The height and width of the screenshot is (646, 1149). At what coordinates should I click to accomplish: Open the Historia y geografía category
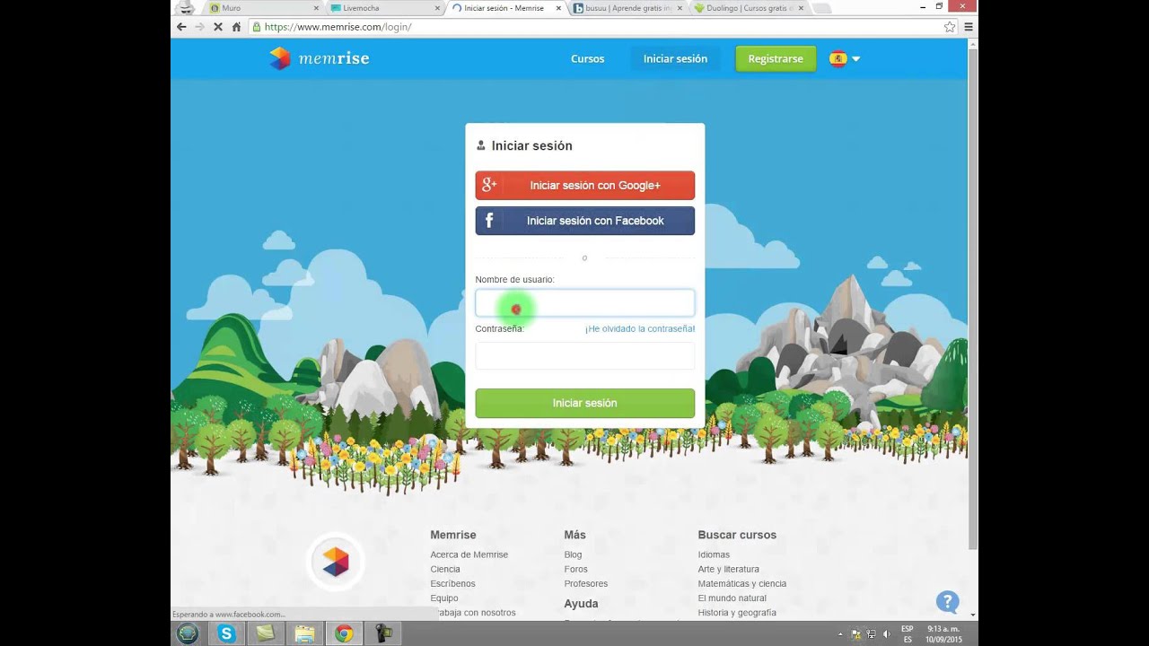737,613
